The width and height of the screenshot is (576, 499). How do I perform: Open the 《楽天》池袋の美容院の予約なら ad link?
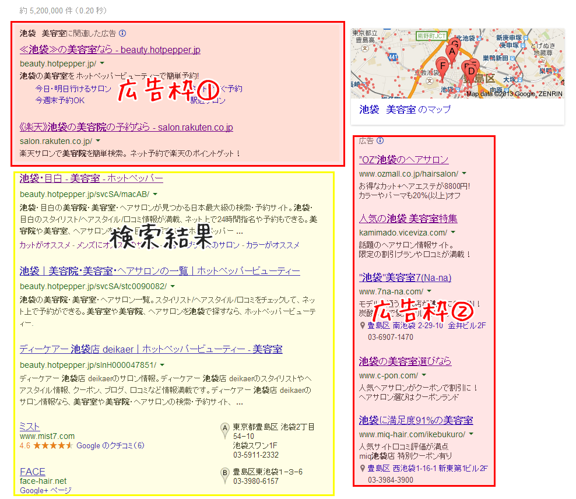(126, 127)
